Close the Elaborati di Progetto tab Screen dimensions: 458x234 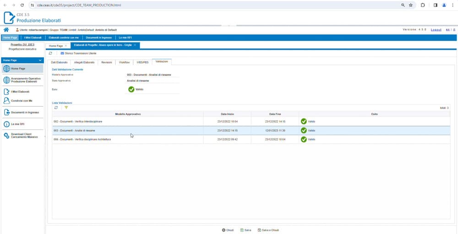[x=135, y=45]
